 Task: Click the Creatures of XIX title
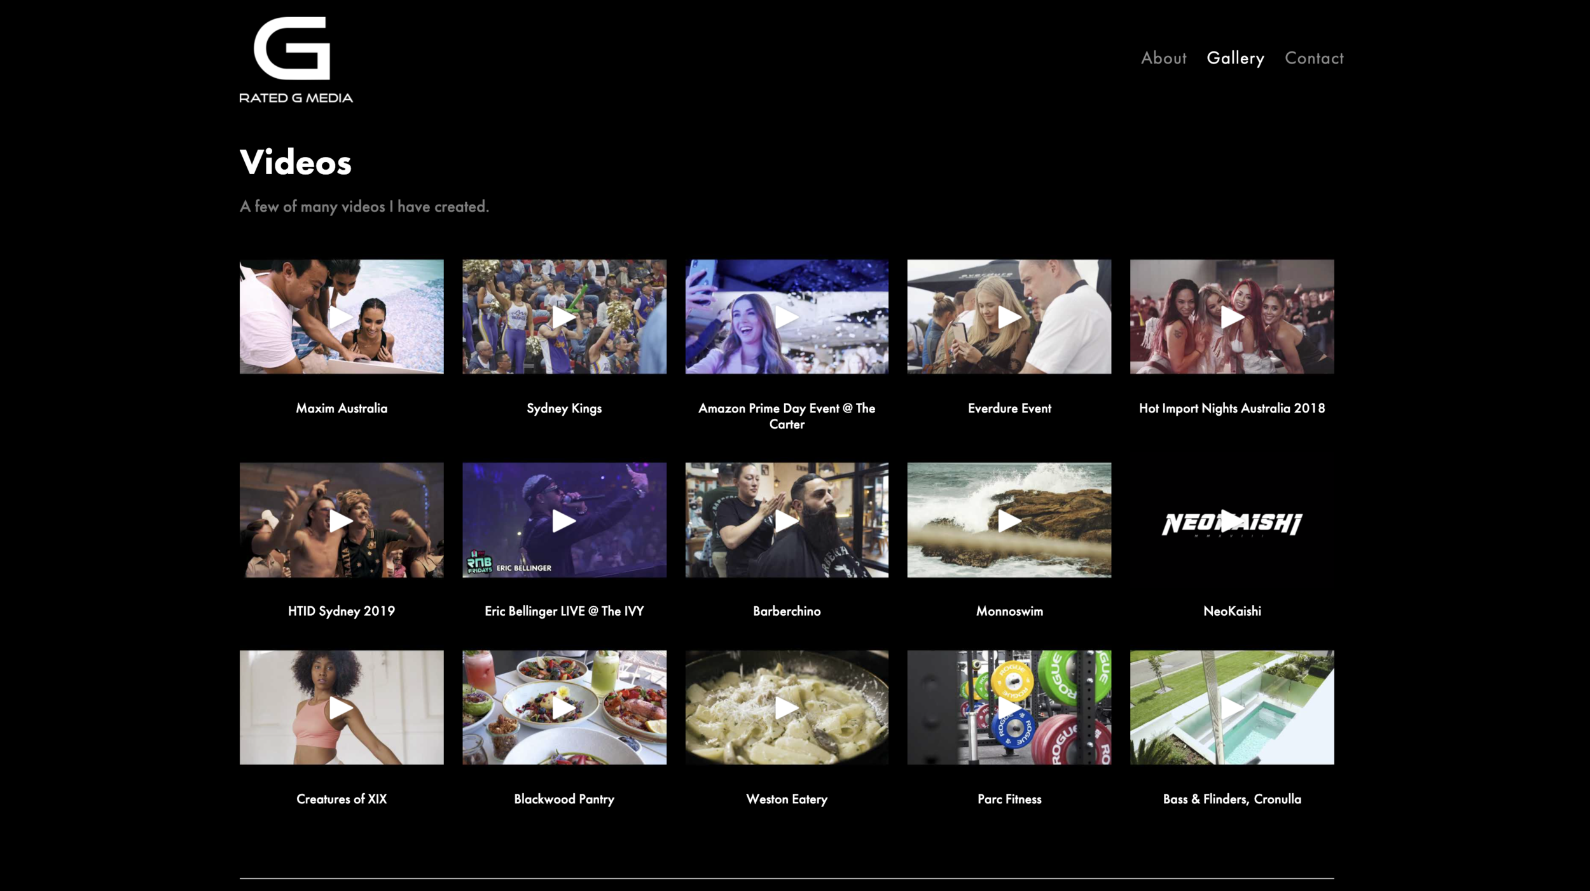342,799
